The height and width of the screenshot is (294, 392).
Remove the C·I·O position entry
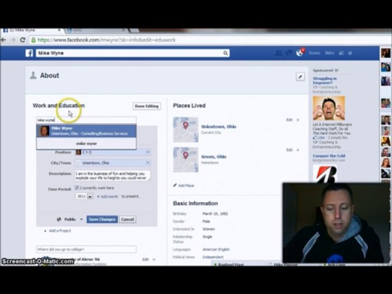click(x=147, y=152)
